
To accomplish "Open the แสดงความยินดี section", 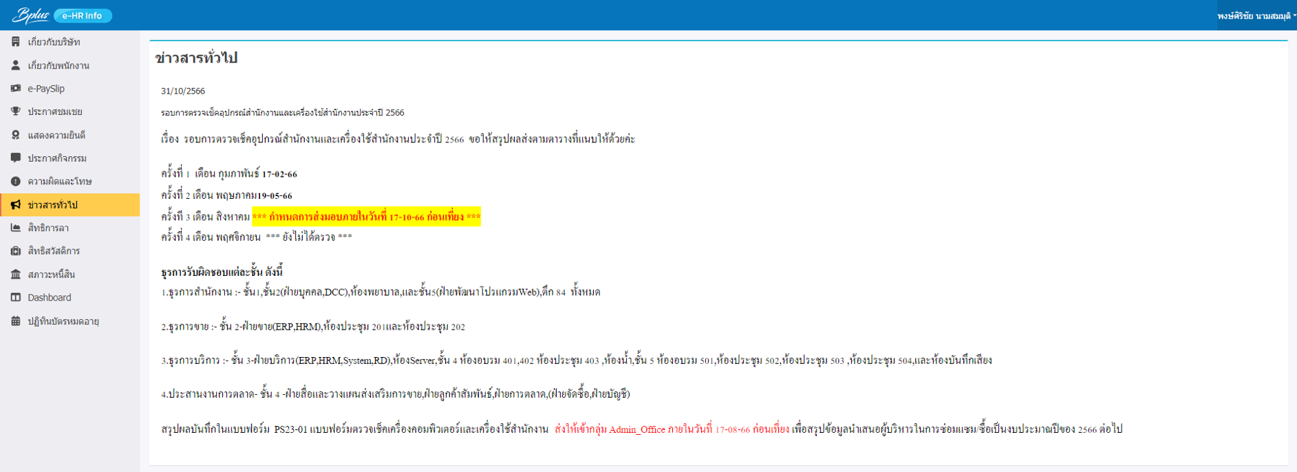I will click(x=69, y=135).
